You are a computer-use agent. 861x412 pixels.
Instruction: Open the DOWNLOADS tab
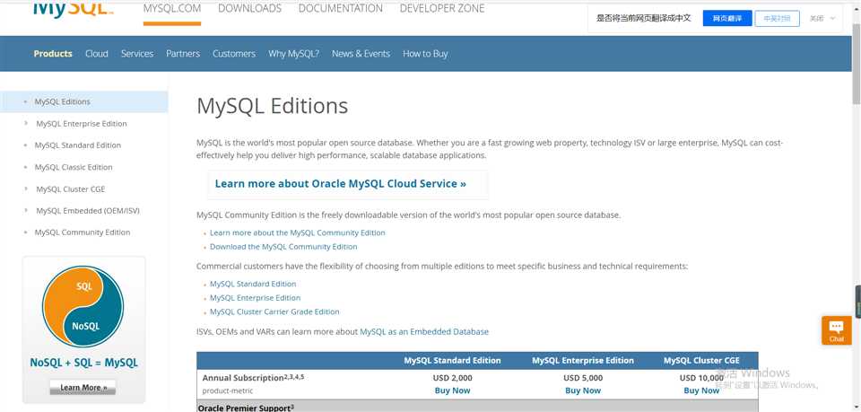[x=250, y=9]
